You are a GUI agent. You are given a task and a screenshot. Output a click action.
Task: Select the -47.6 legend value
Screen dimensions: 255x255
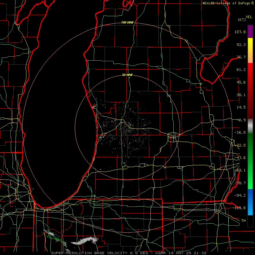click(x=240, y=158)
